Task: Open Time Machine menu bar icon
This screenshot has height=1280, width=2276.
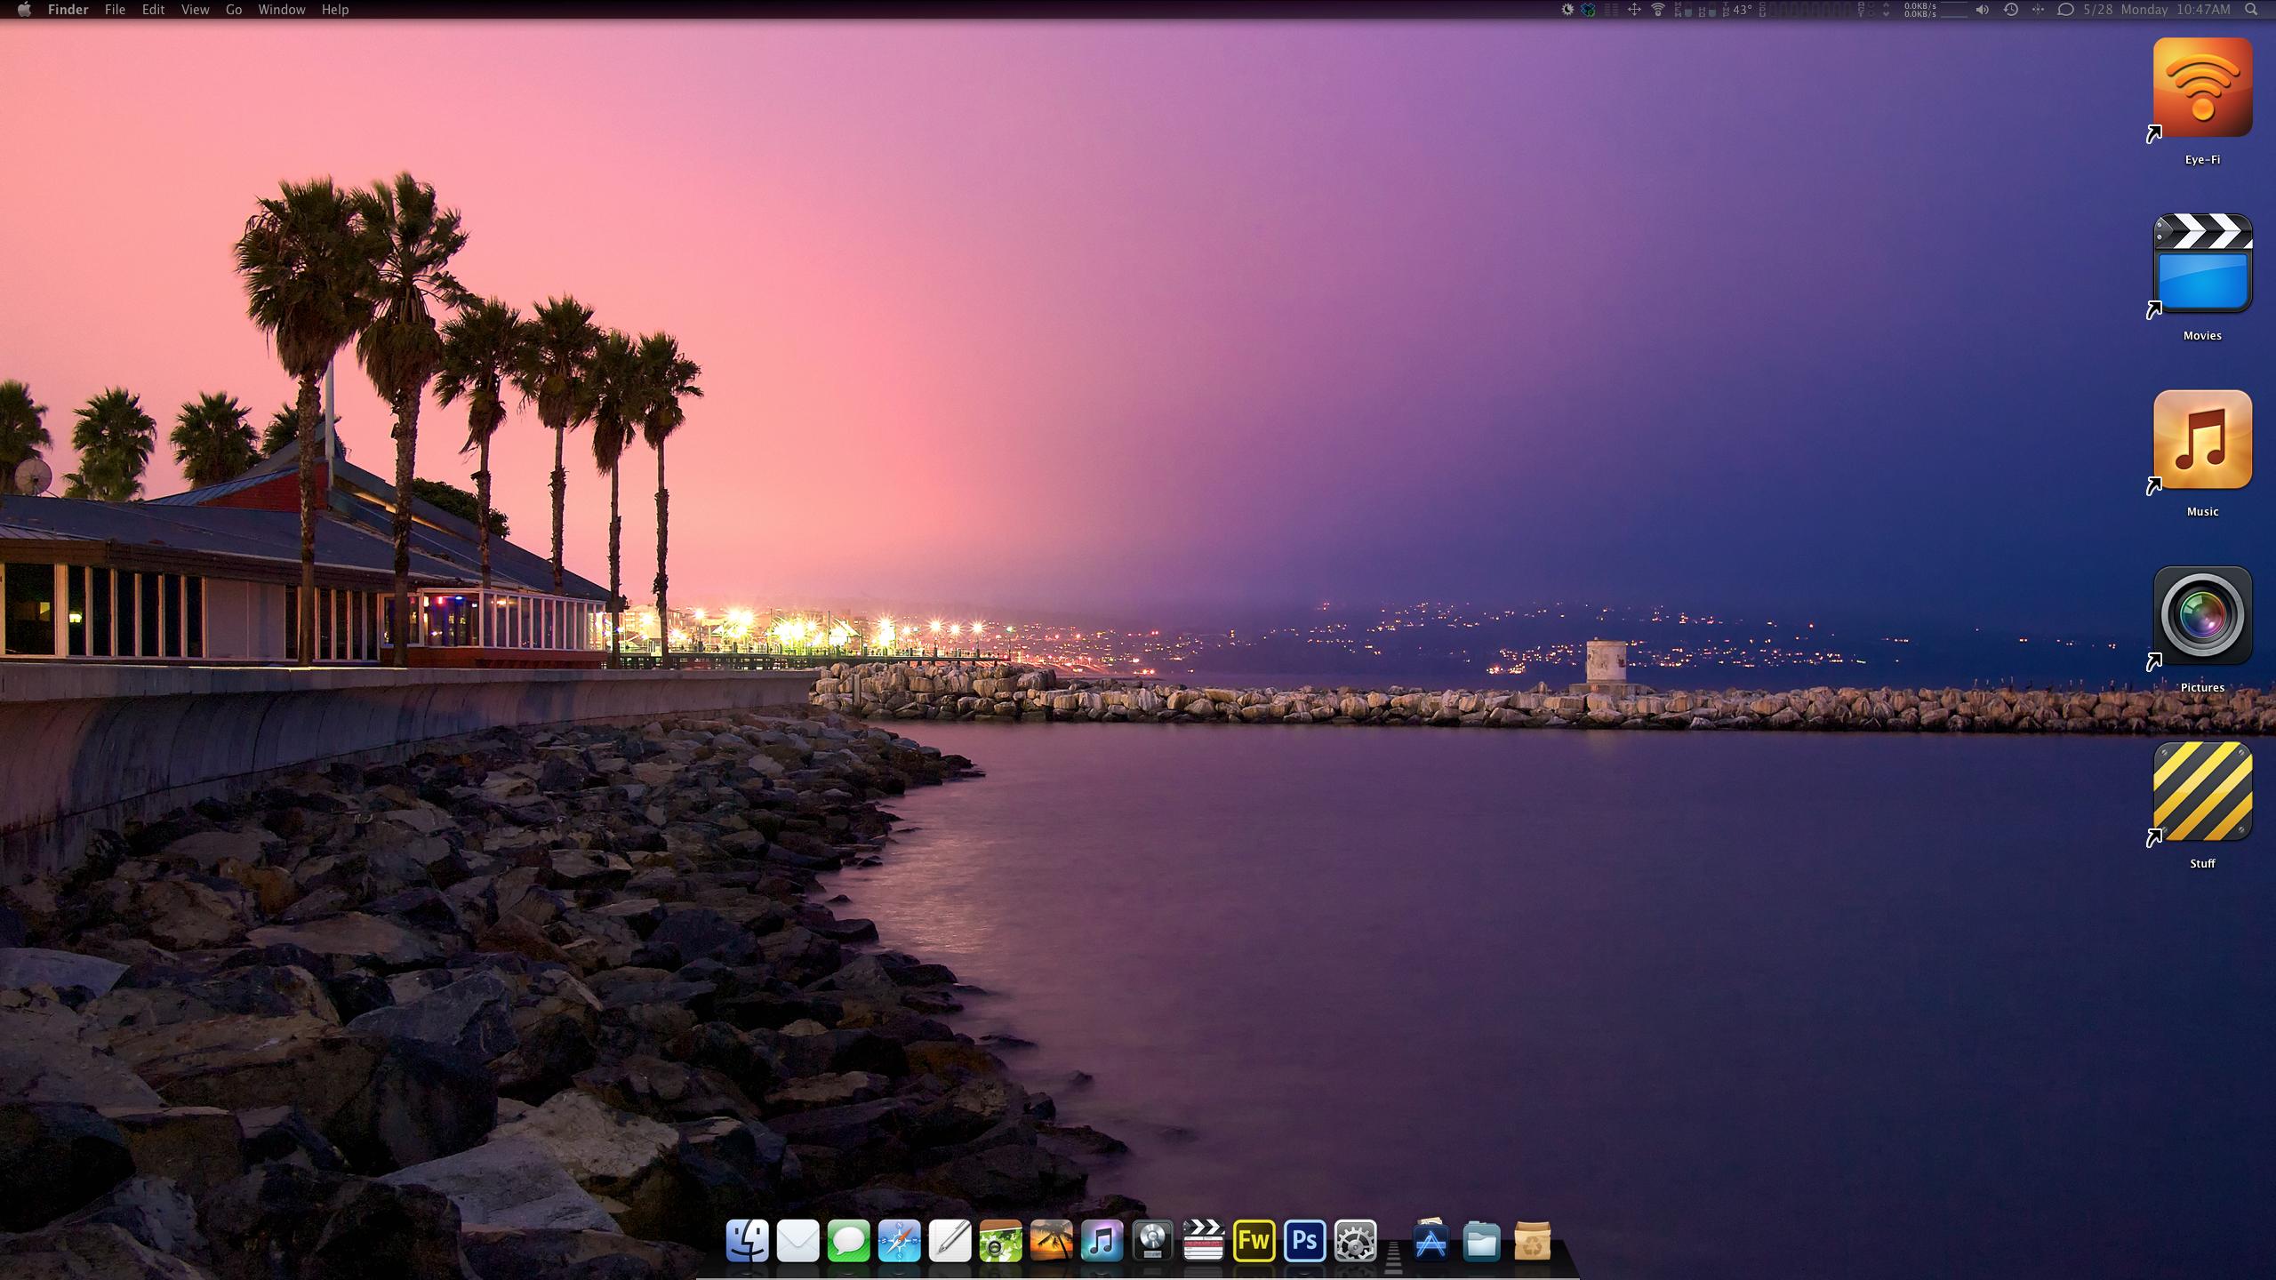Action: [x=2010, y=10]
